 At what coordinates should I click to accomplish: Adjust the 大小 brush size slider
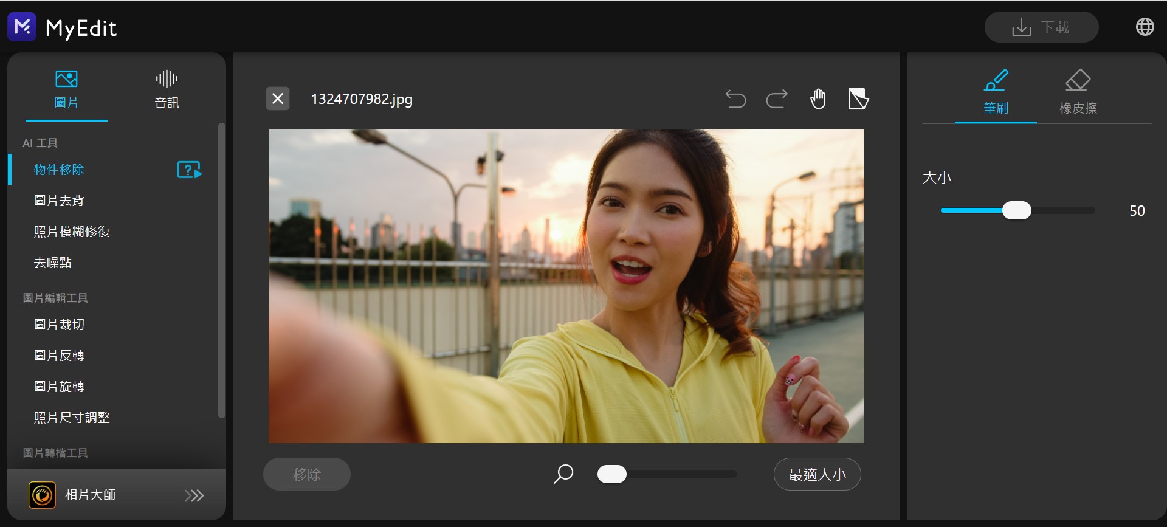[1017, 210]
